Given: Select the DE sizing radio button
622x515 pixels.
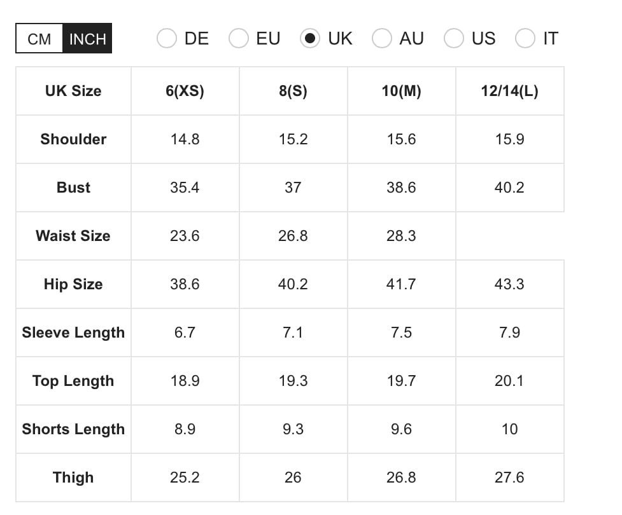Looking at the screenshot, I should 166,38.
